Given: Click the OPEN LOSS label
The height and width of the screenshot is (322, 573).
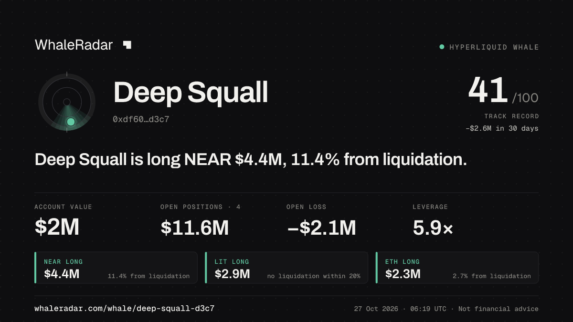Looking at the screenshot, I should pyautogui.click(x=307, y=207).
